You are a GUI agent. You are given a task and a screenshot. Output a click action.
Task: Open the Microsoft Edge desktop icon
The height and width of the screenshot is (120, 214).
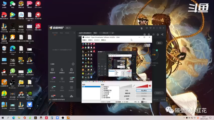(13, 50)
